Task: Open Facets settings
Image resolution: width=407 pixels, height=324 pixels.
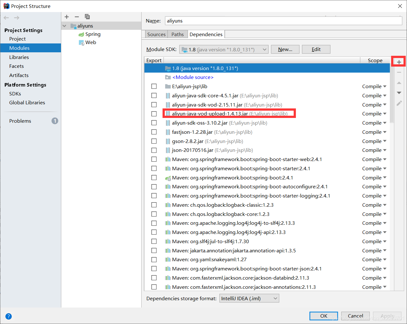Action: click(17, 66)
